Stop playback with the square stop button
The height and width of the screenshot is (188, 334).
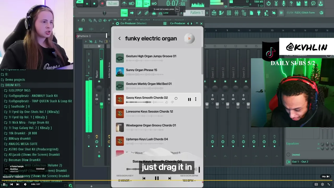point(94,4)
